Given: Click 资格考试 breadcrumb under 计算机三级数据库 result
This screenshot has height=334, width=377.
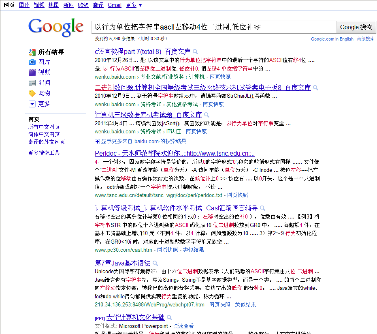Looking at the screenshot, I should point(151,131).
